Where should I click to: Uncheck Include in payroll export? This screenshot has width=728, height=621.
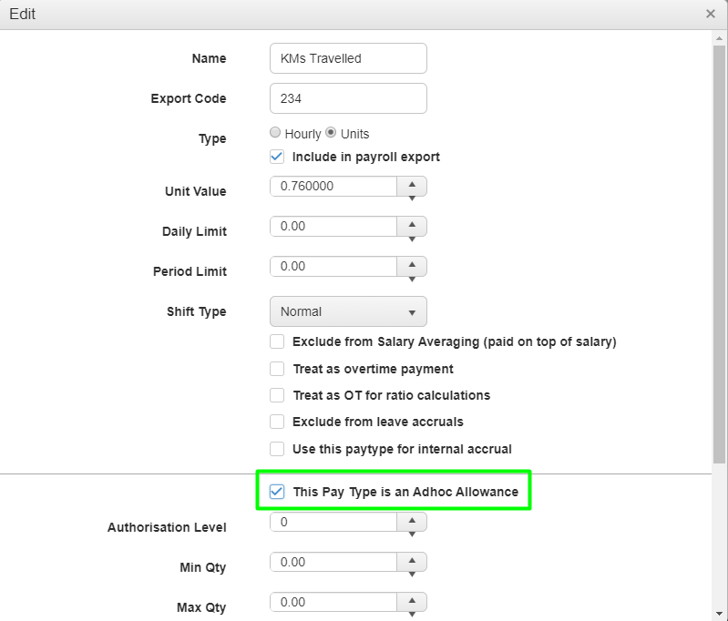277,157
